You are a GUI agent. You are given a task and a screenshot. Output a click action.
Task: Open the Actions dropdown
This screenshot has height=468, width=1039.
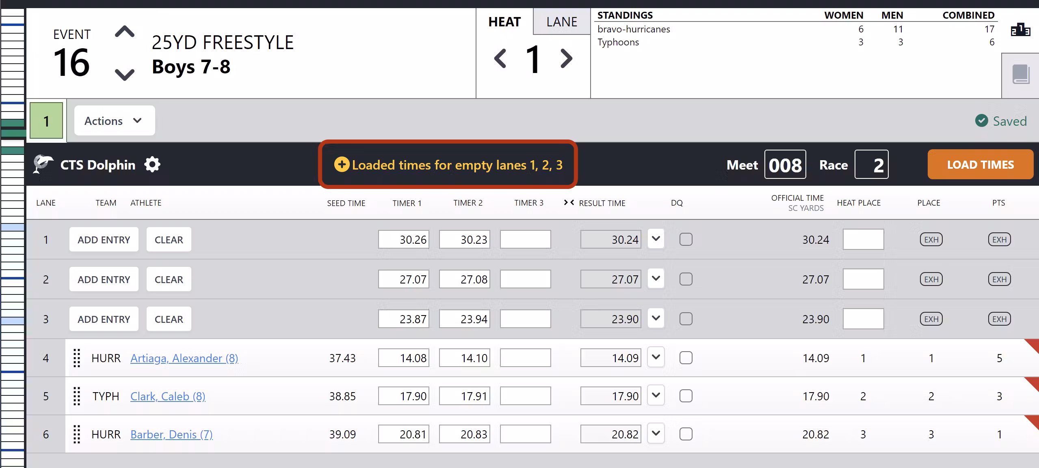tap(114, 120)
